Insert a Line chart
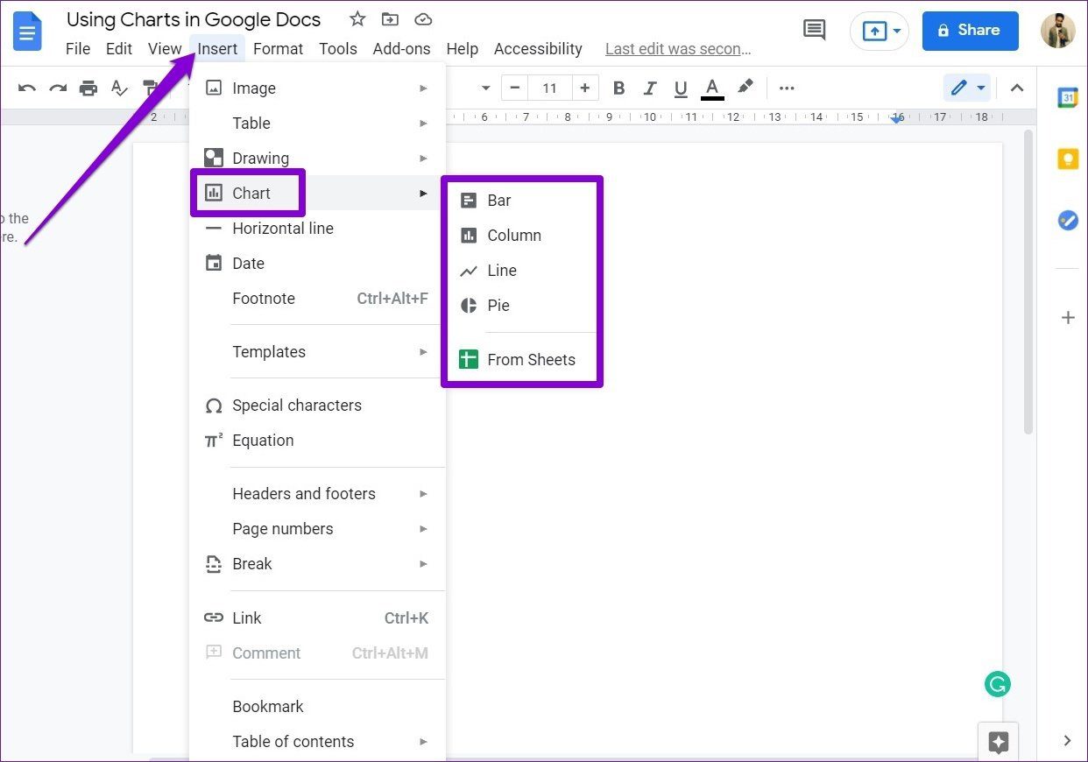Viewport: 1088px width, 762px height. point(522,271)
